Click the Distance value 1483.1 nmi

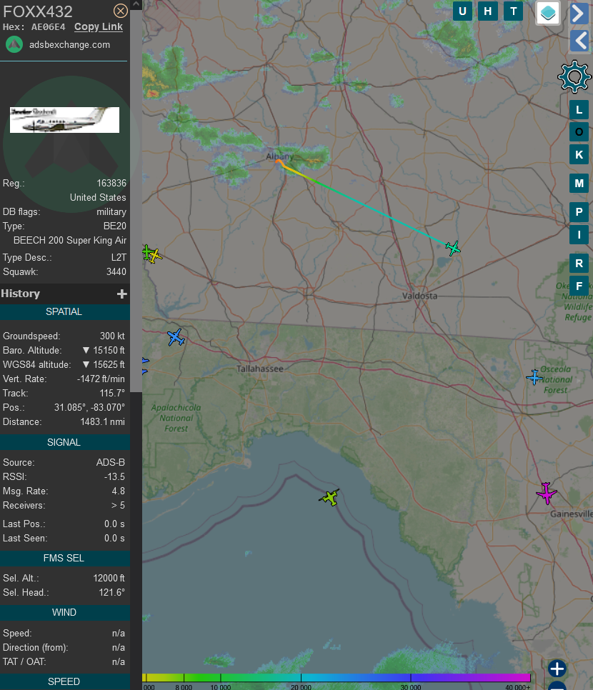[103, 422]
